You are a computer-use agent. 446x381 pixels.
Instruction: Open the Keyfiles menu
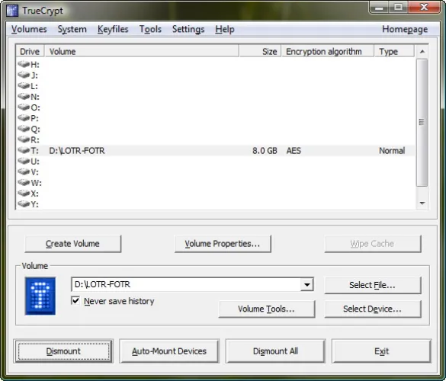tap(113, 29)
